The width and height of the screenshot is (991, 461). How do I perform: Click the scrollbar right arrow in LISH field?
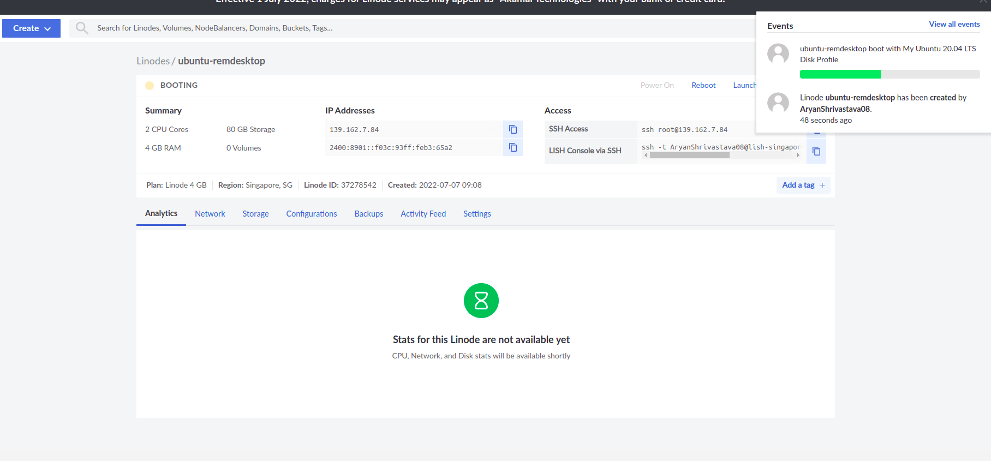pos(798,155)
